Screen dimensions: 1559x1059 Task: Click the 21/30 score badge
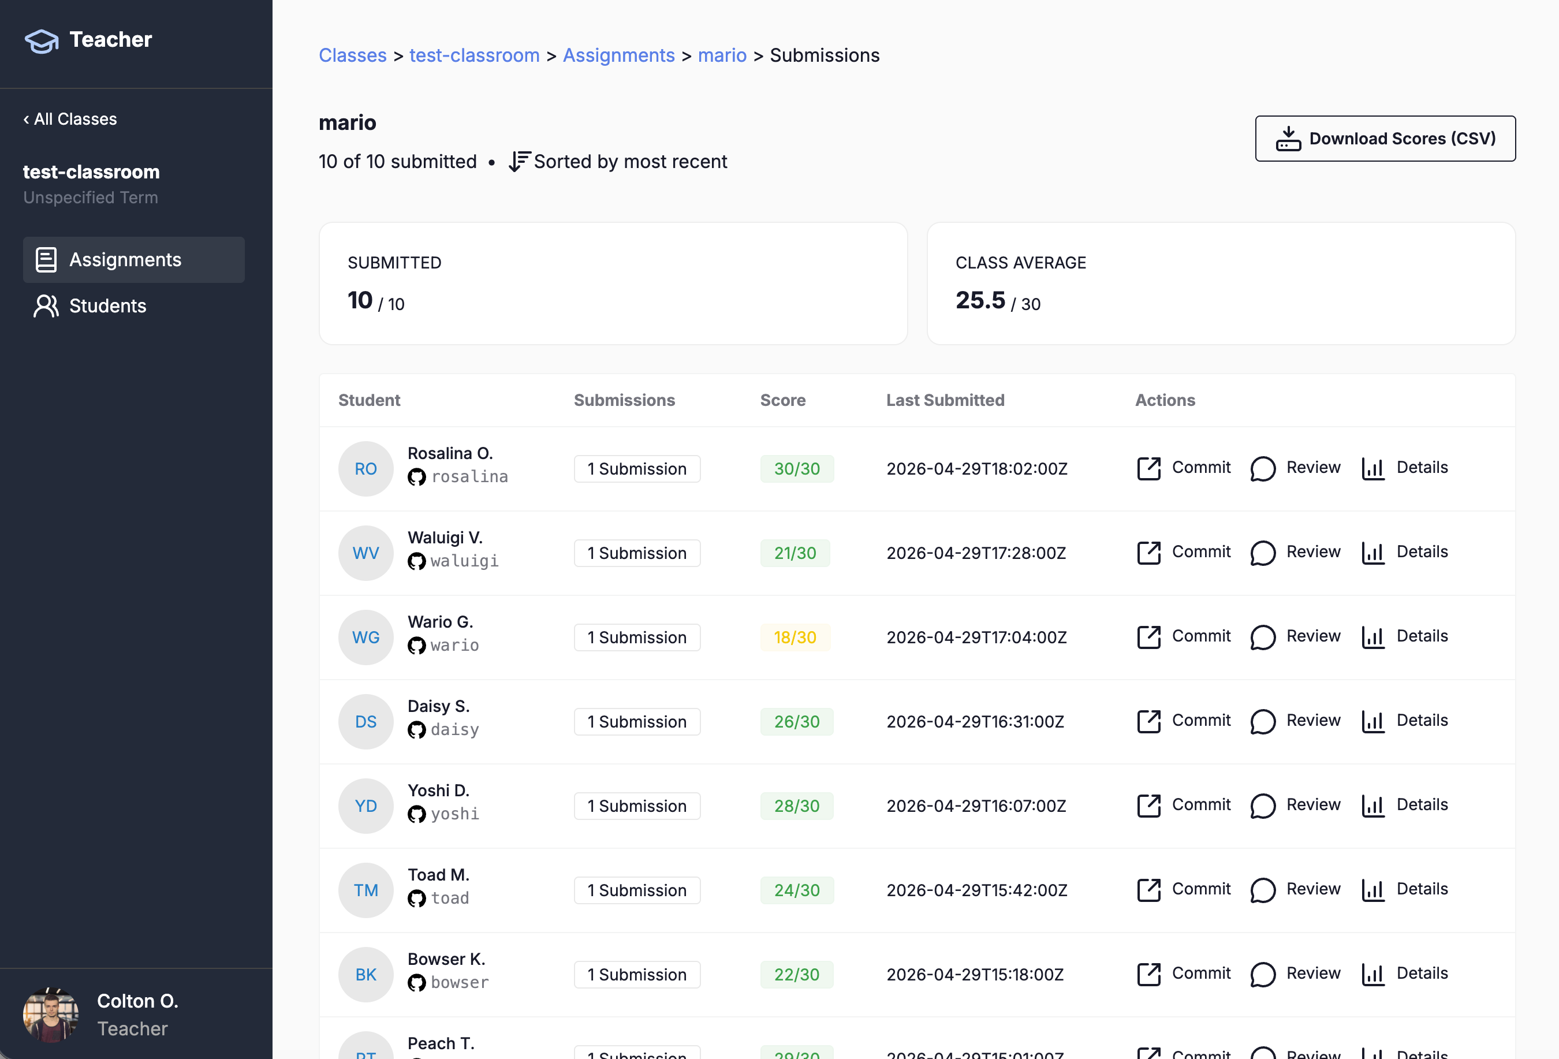click(795, 553)
